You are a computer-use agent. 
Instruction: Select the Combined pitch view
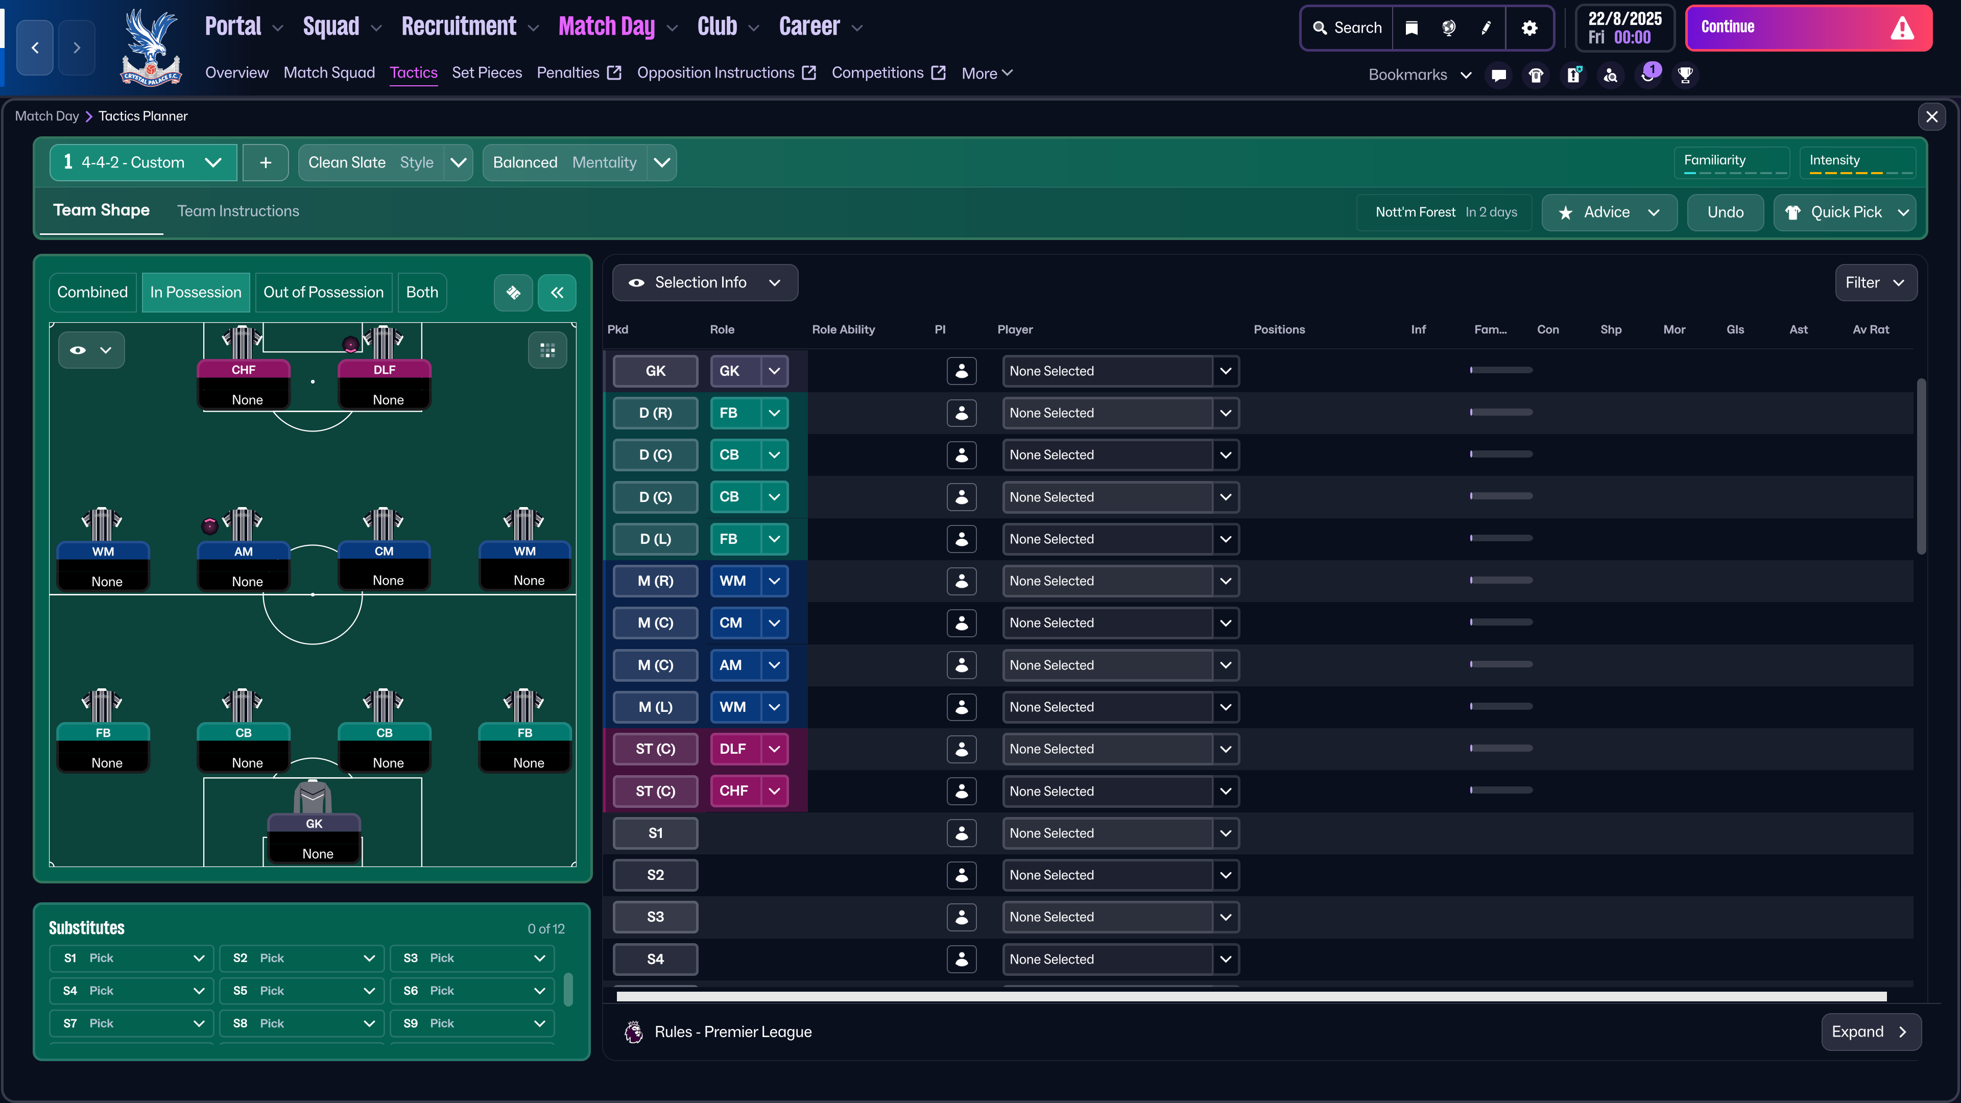point(92,292)
